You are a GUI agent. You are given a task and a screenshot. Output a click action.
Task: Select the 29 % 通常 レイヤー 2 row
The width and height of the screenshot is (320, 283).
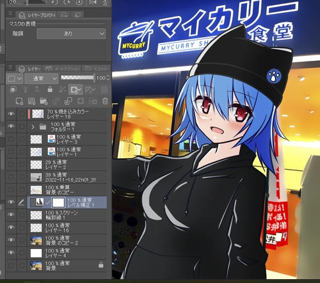[x=67, y=165]
